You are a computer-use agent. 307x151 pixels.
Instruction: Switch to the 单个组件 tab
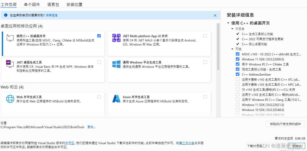pos(32,4)
